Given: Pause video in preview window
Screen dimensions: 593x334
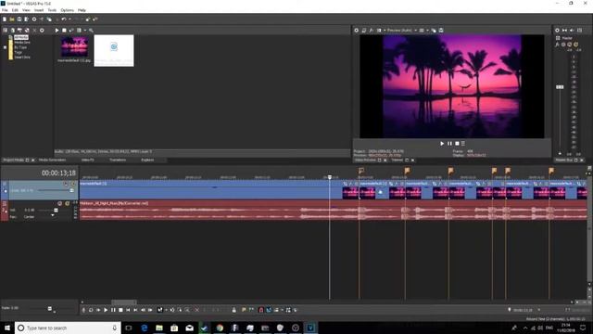Looking at the screenshot, I should point(449,144).
